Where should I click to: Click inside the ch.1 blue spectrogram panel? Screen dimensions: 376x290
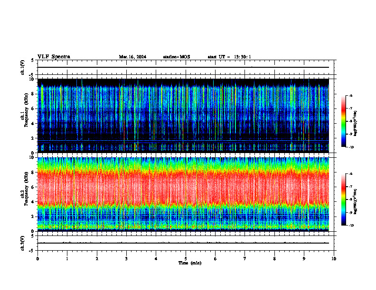coord(183,116)
